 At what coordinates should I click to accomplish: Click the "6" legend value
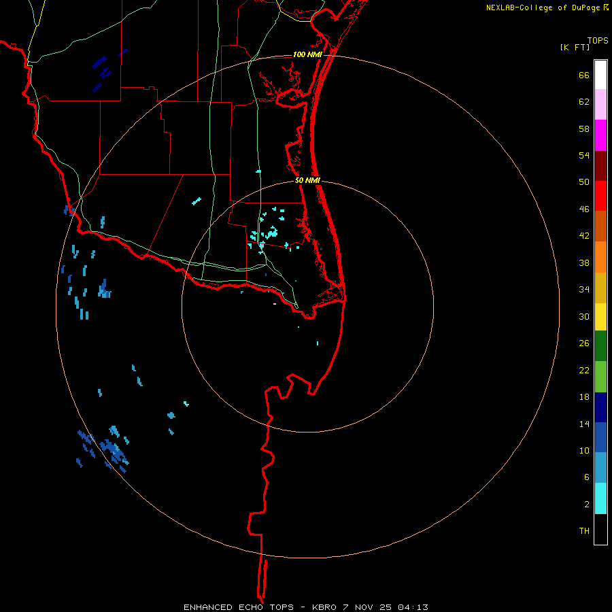click(586, 477)
